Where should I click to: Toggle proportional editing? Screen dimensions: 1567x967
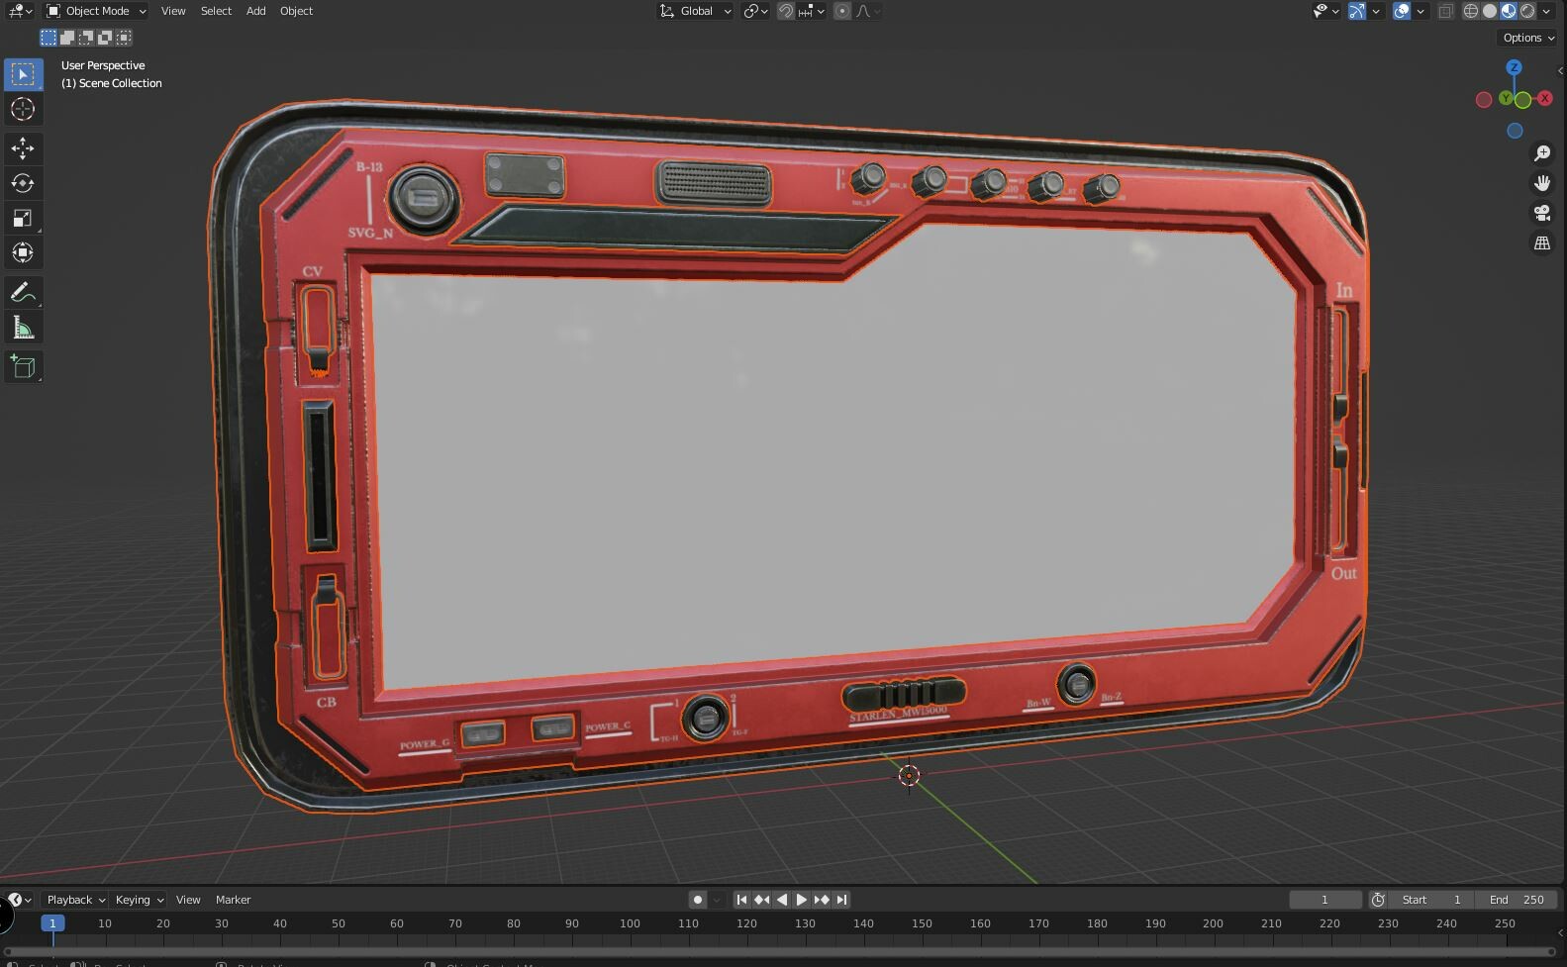[842, 11]
